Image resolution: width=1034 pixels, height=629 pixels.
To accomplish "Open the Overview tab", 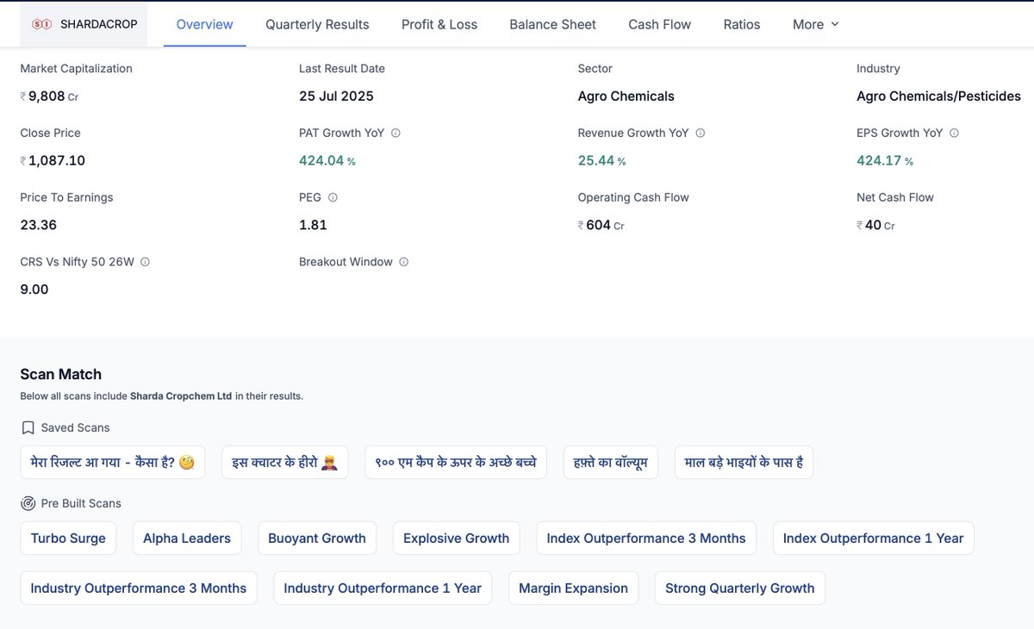I will 204,24.
